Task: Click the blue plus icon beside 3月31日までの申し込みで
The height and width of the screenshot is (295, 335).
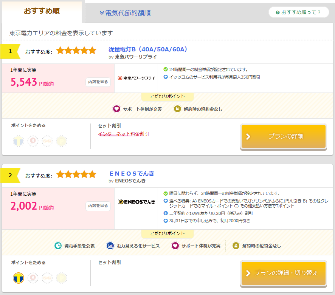Action: pyautogui.click(x=166, y=221)
